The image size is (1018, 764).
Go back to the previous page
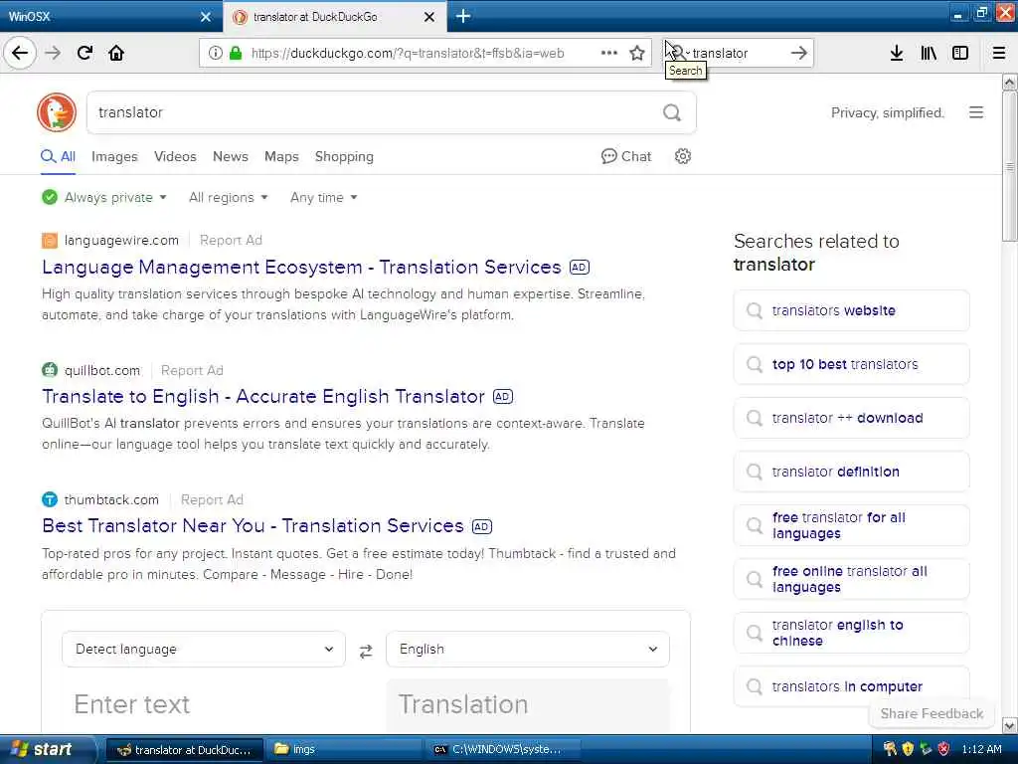coord(20,53)
